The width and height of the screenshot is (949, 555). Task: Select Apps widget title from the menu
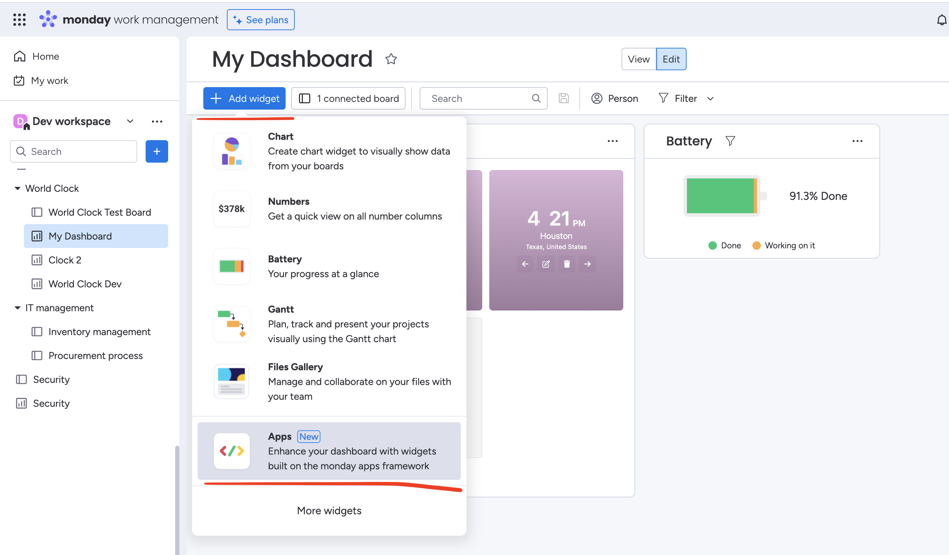point(280,437)
